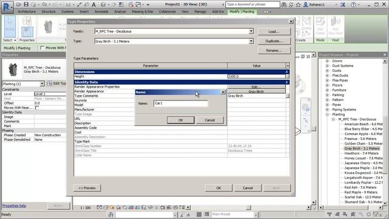389x219 pixels.
Task: Click the keyword search box in title bar
Action: 253,4
